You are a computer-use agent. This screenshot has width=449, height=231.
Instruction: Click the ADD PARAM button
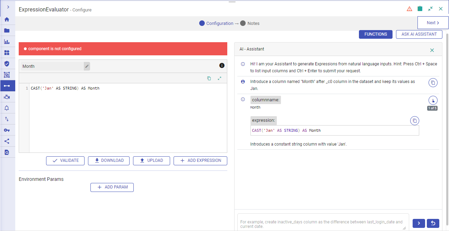[x=112, y=187]
